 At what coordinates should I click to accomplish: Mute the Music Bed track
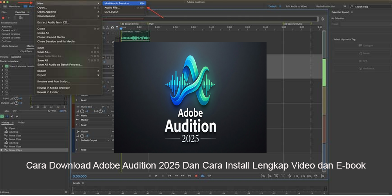click(104, 107)
